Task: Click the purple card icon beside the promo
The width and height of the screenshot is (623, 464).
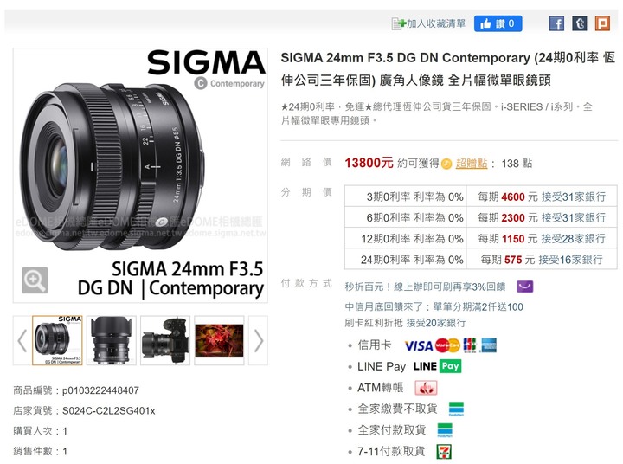Action: 525,287
